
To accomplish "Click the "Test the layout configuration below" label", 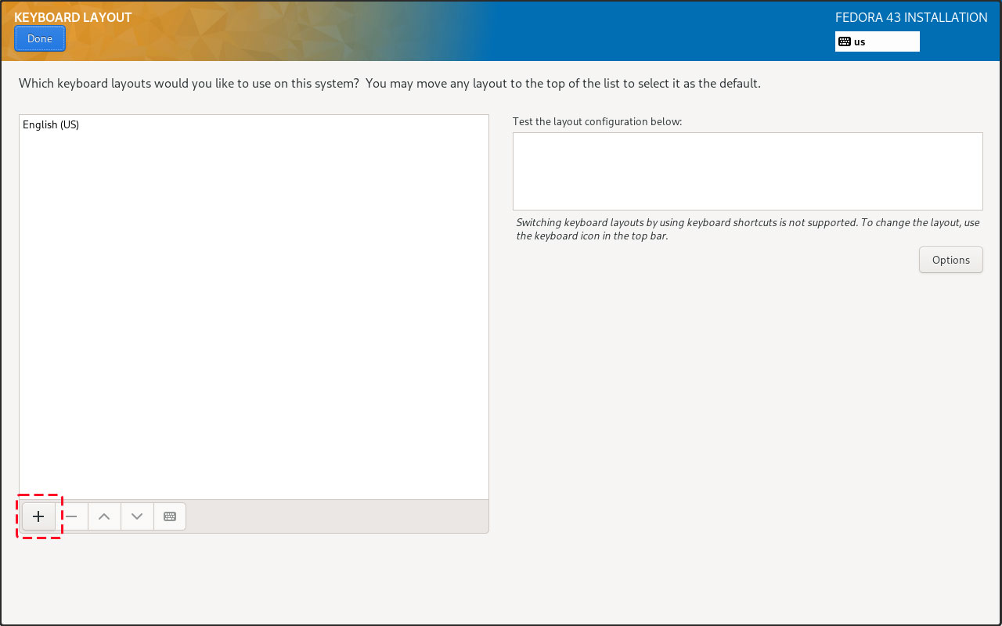I will [x=597, y=121].
